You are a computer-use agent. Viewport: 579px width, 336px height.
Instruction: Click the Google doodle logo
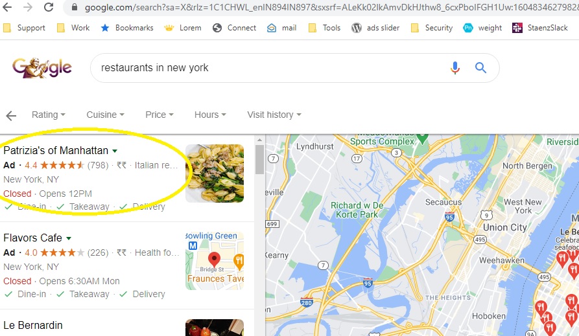(41, 68)
